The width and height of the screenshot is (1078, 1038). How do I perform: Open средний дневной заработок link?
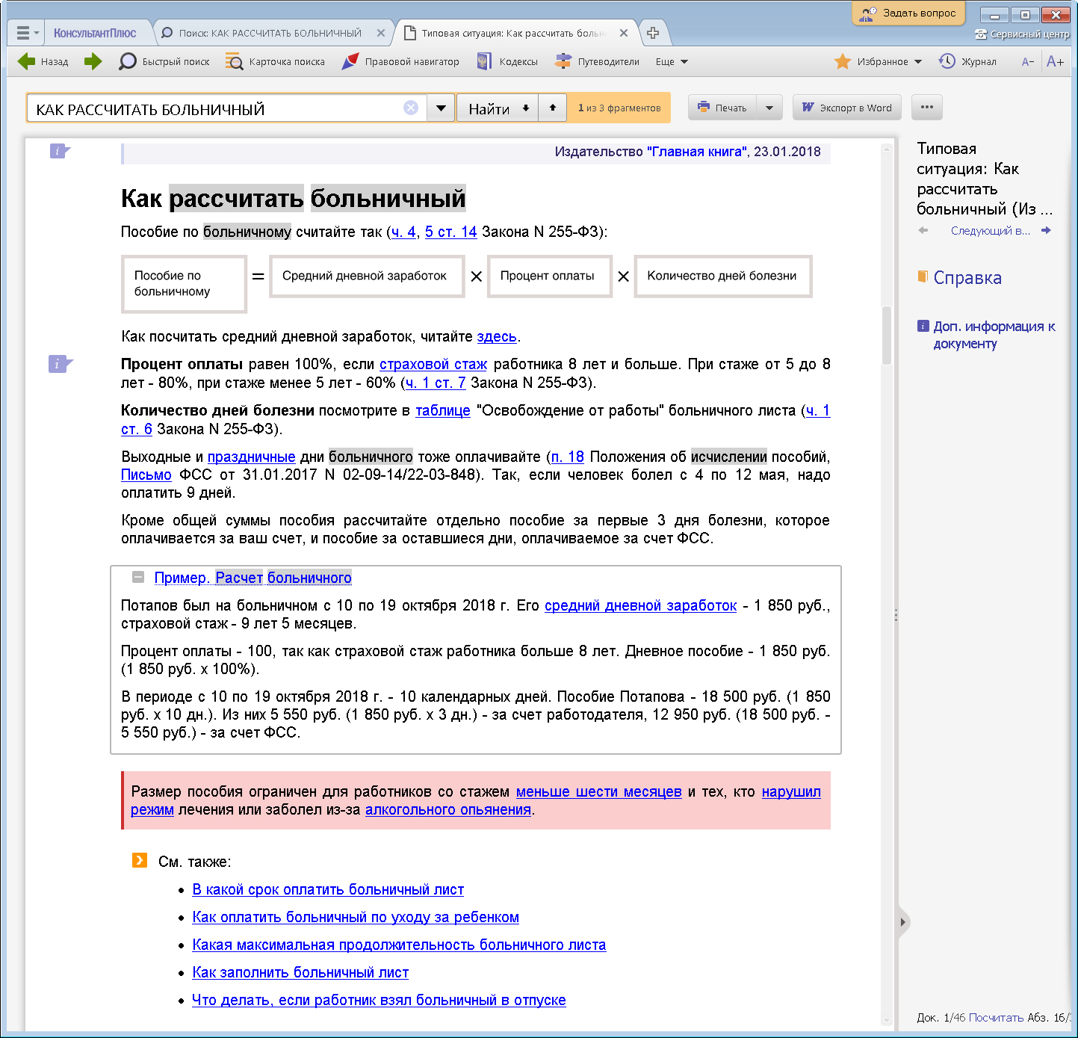(x=641, y=605)
